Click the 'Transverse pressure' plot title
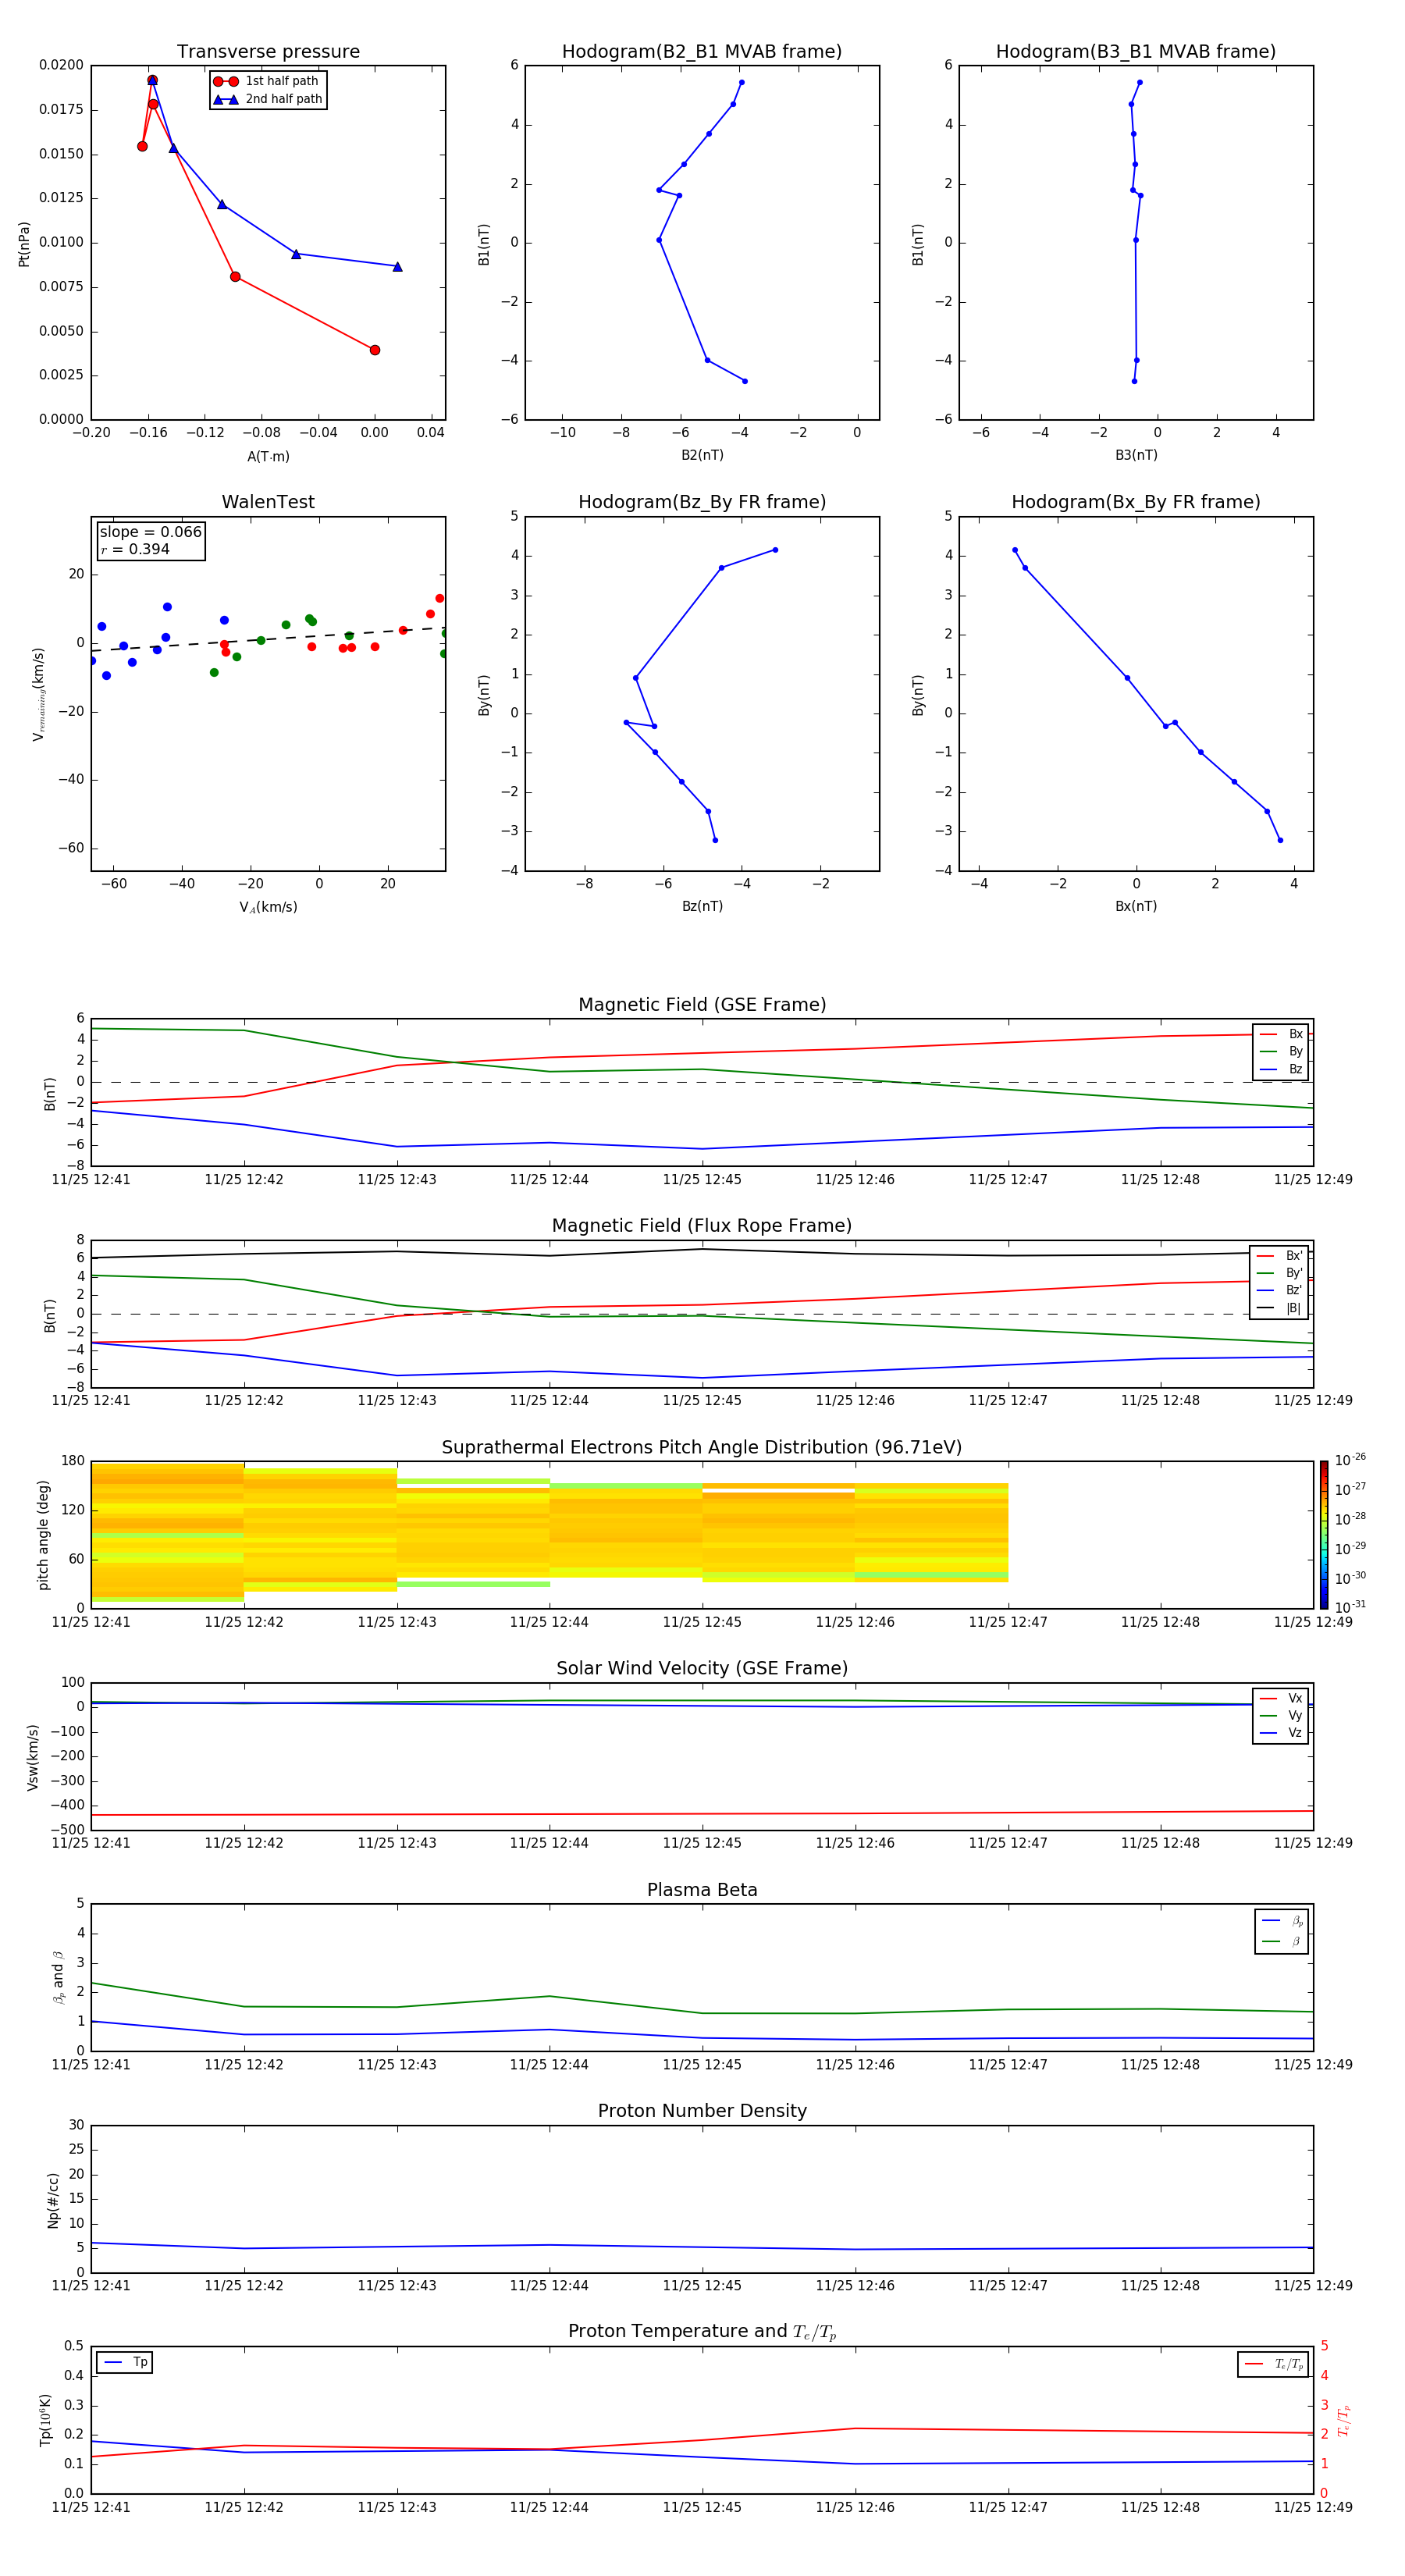The height and width of the screenshot is (2576, 1405). coord(268,52)
